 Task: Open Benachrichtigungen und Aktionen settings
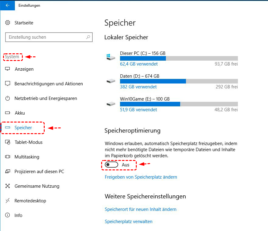[49, 84]
